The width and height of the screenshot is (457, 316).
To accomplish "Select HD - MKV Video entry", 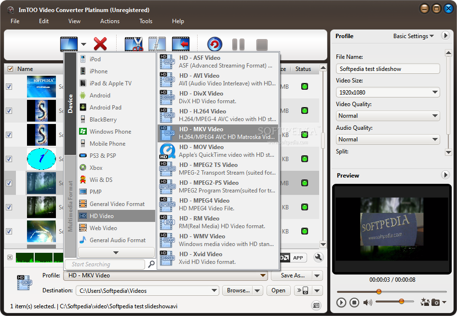I will pos(218,133).
